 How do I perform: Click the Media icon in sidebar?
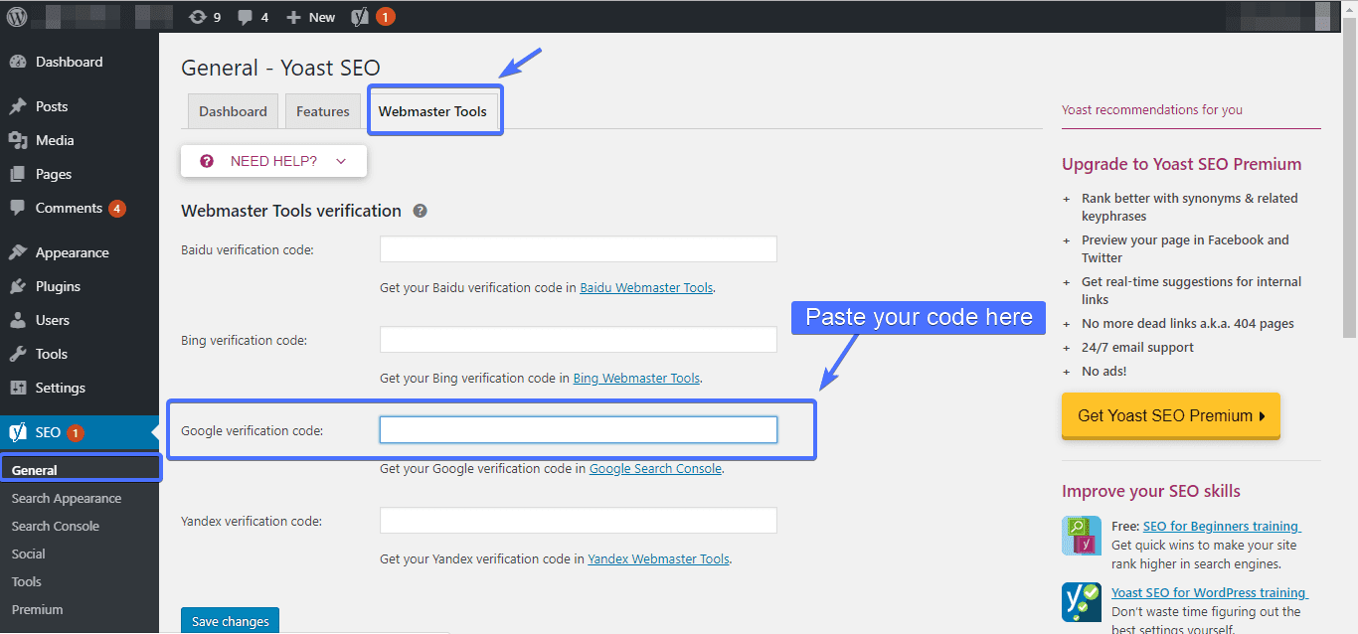point(18,140)
